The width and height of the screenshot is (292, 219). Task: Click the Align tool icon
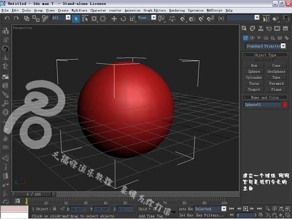click(x=275, y=18)
